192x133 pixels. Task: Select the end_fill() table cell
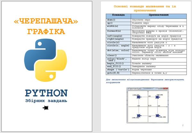(118, 67)
